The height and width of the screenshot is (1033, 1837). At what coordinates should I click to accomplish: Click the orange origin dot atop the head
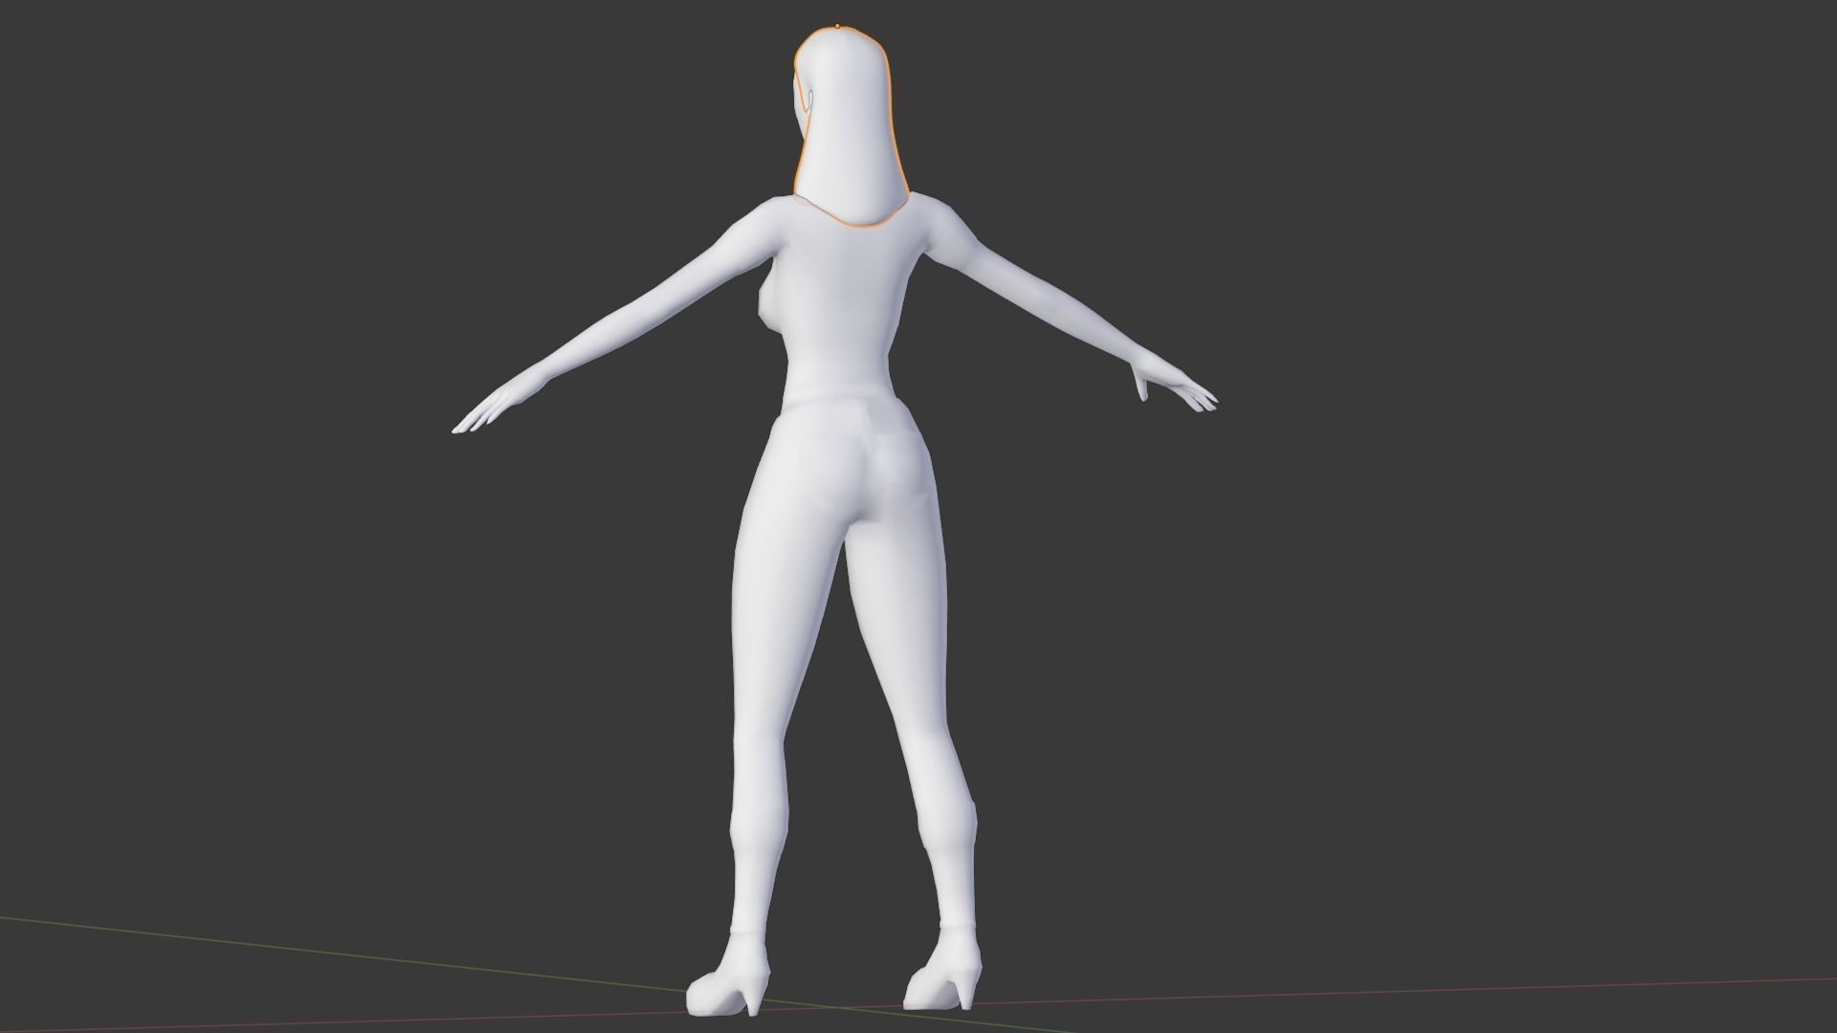pyautogui.click(x=837, y=26)
